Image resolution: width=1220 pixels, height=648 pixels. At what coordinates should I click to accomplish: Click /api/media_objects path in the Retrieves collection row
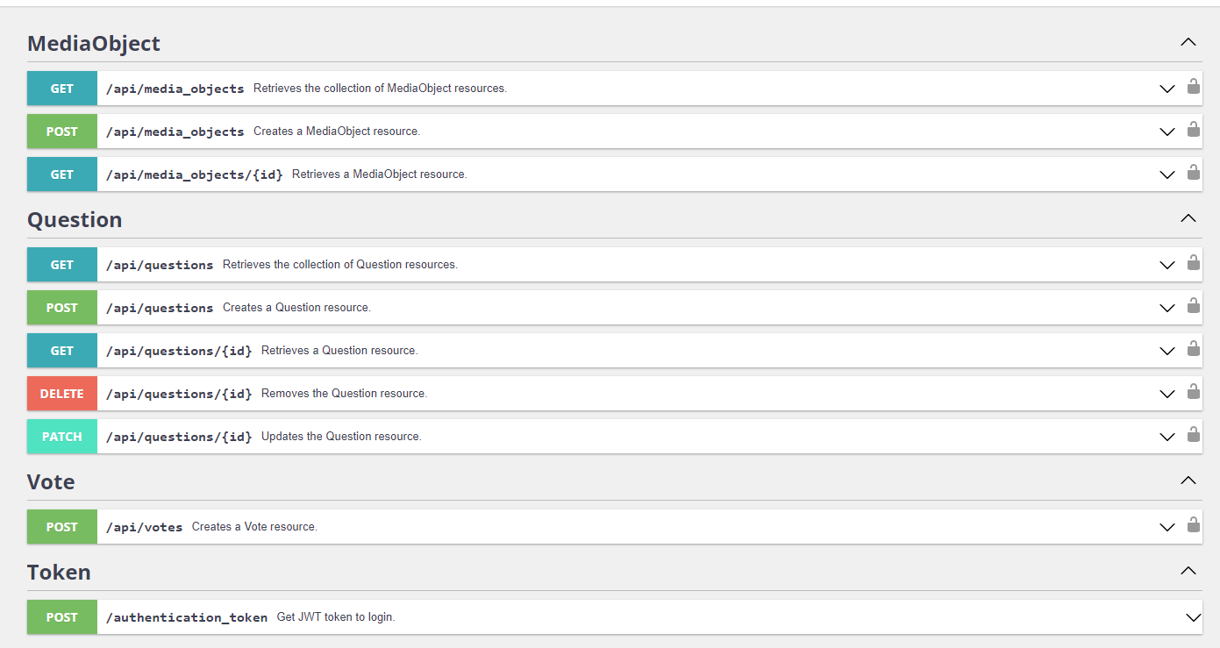pyautogui.click(x=175, y=89)
